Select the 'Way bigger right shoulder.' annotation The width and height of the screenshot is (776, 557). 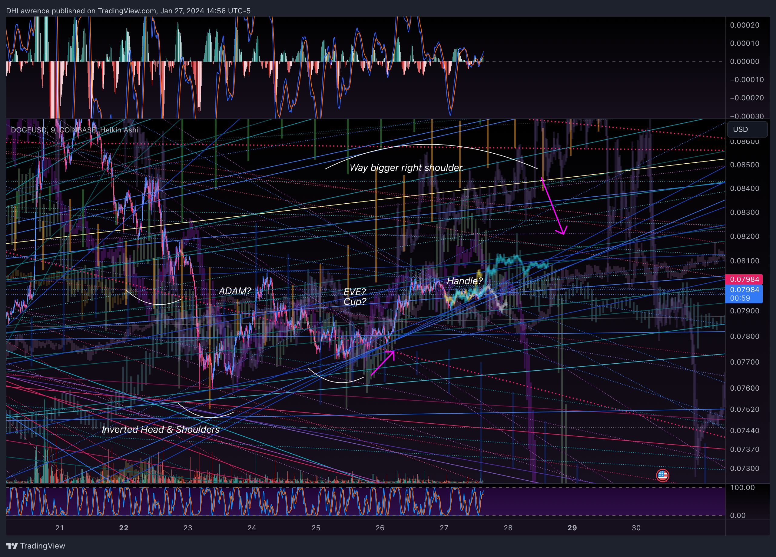click(406, 167)
